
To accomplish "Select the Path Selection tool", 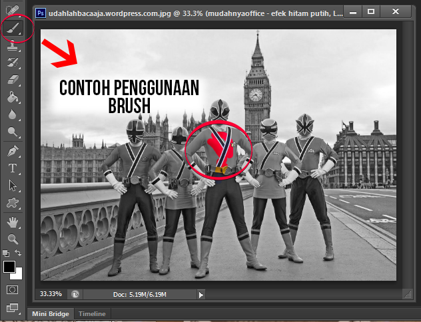I will 13,186.
